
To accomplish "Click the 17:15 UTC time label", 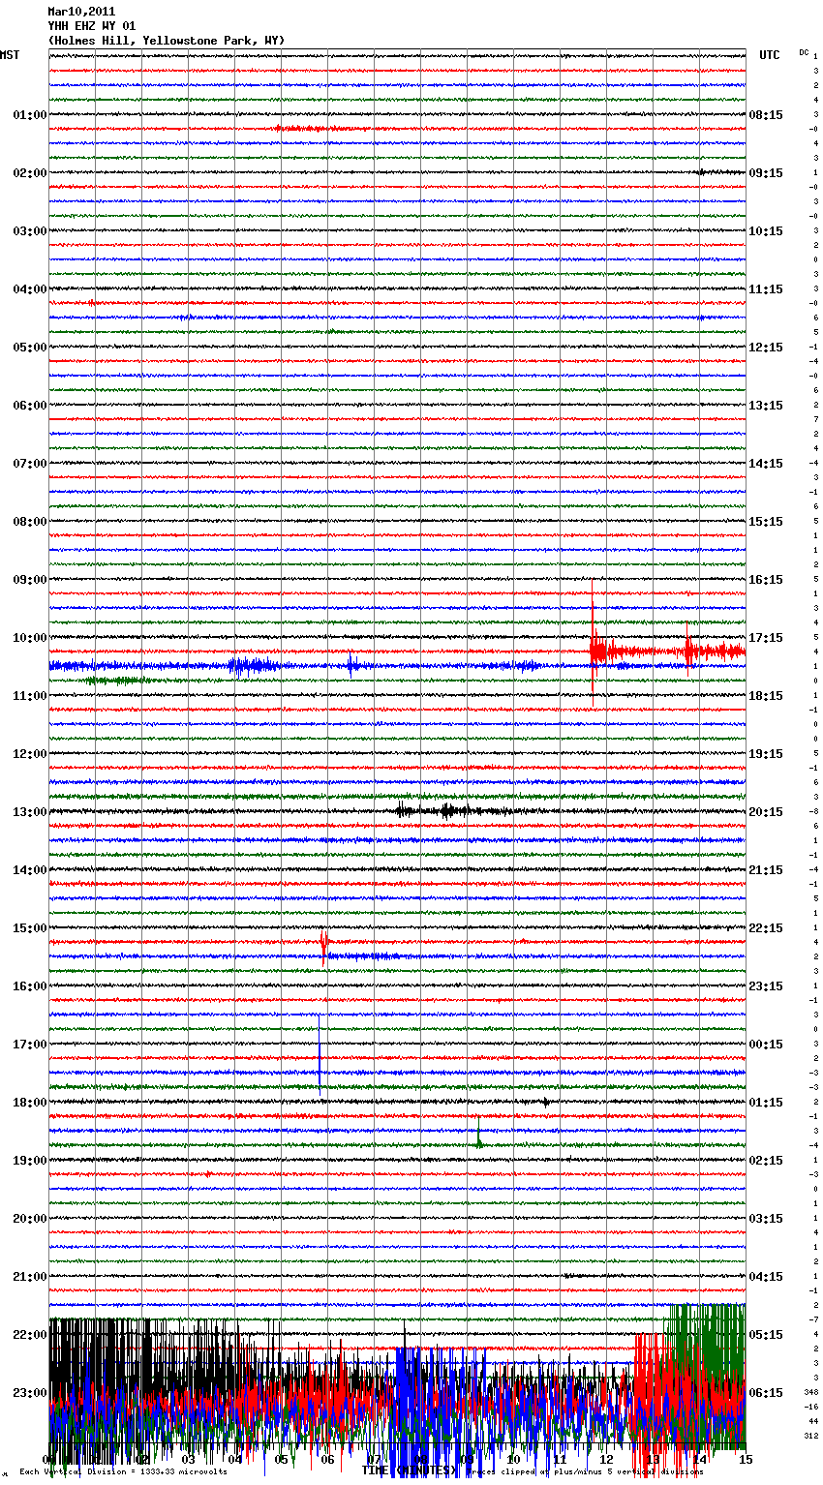I will (766, 638).
